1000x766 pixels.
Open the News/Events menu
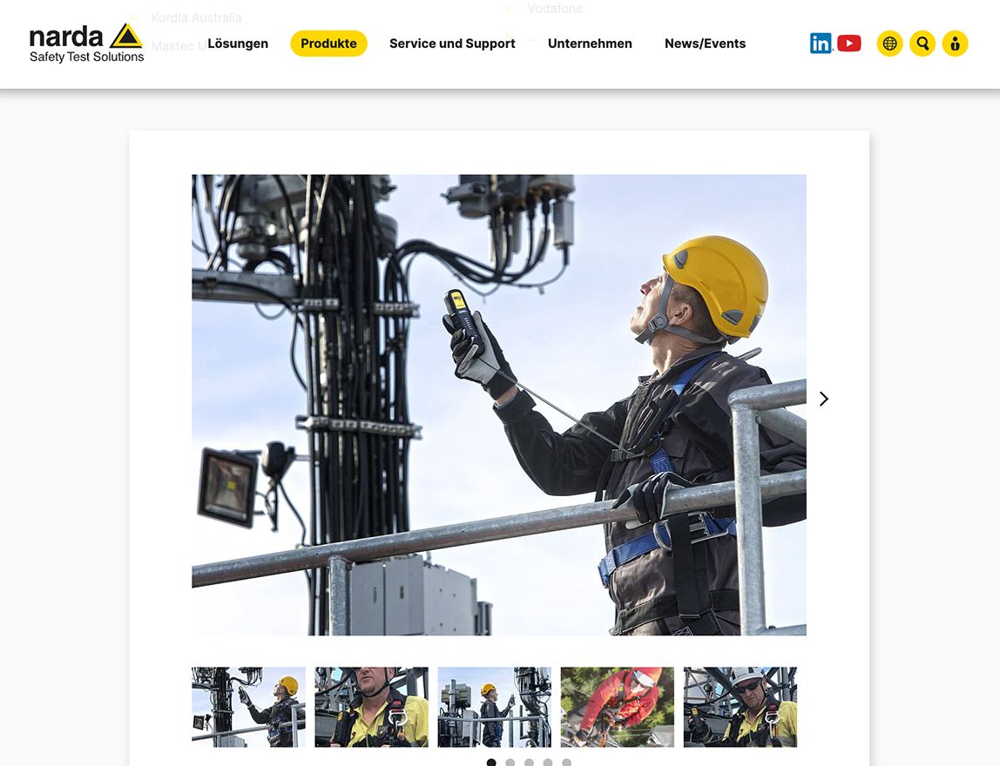coord(705,44)
